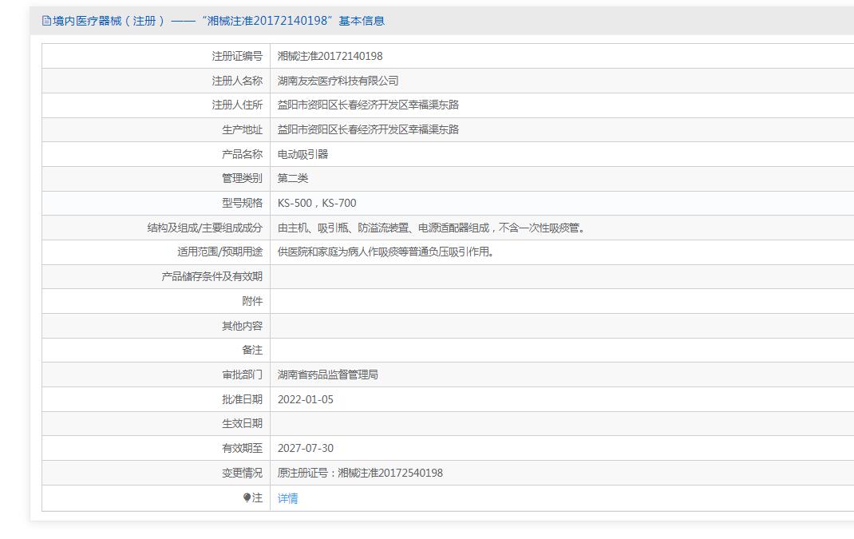The image size is (854, 539).
Task: Select the model spec KS-500，KS-700
Action: [317, 203]
